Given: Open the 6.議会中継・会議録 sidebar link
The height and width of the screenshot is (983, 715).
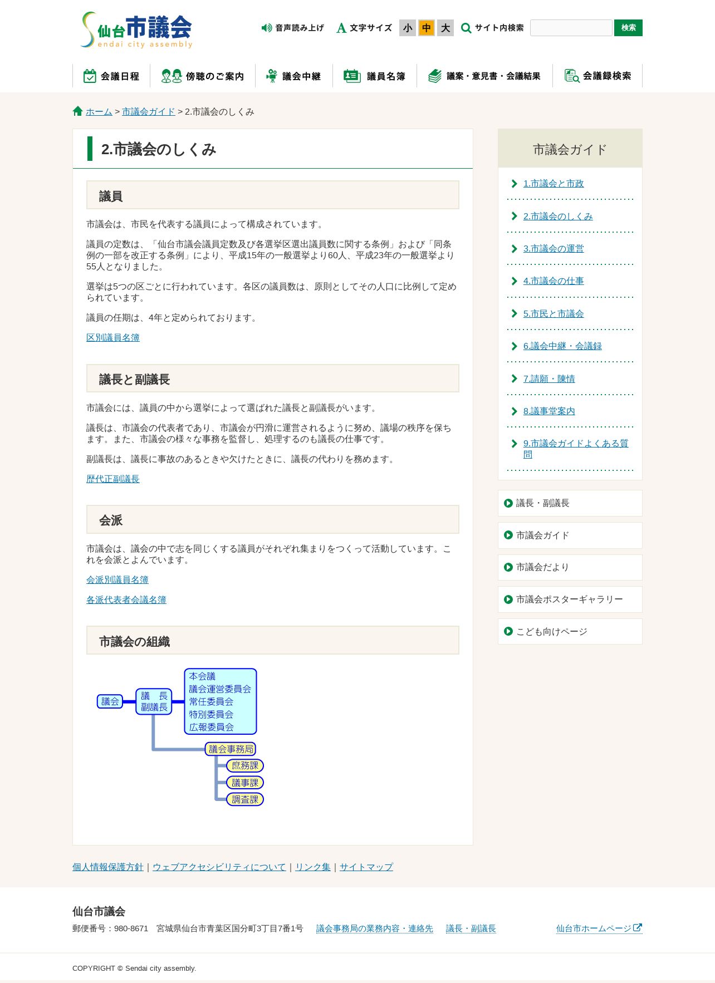Looking at the screenshot, I should (562, 346).
